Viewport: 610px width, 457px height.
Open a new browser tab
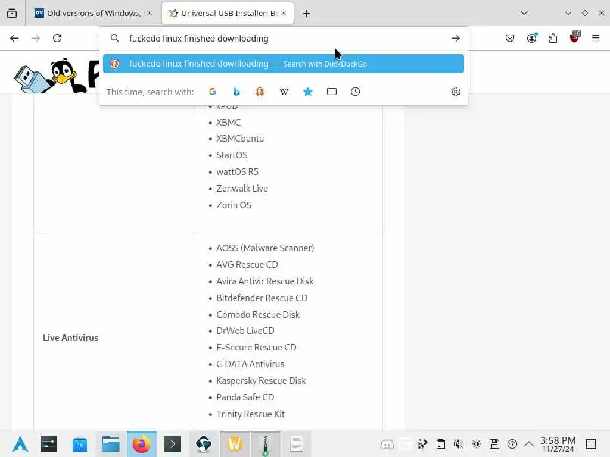point(307,14)
